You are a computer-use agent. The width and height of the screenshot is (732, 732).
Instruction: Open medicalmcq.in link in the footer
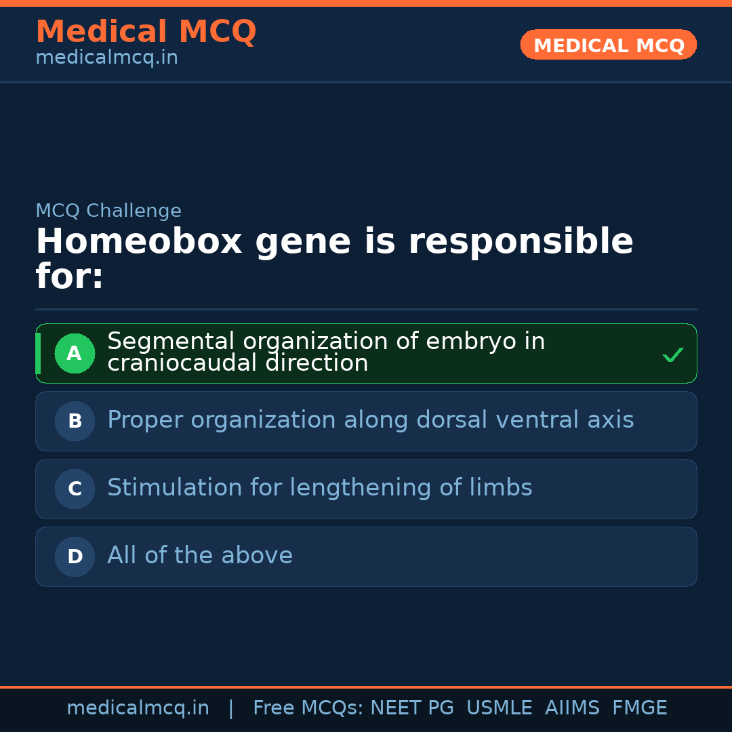click(138, 708)
